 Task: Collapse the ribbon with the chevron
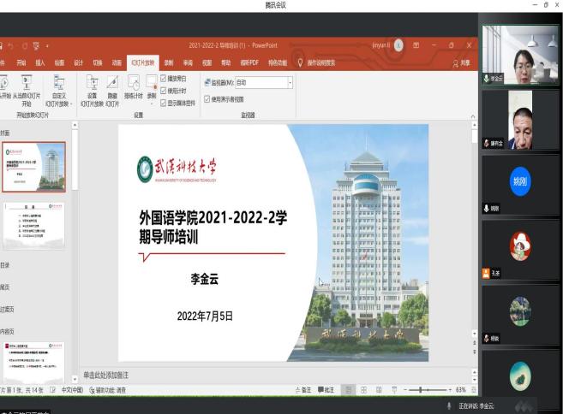472,116
